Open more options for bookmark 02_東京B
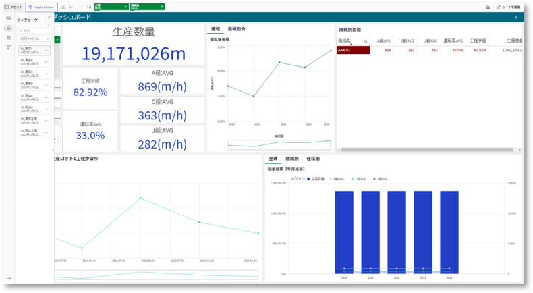The height and width of the screenshot is (293, 533). point(47,62)
